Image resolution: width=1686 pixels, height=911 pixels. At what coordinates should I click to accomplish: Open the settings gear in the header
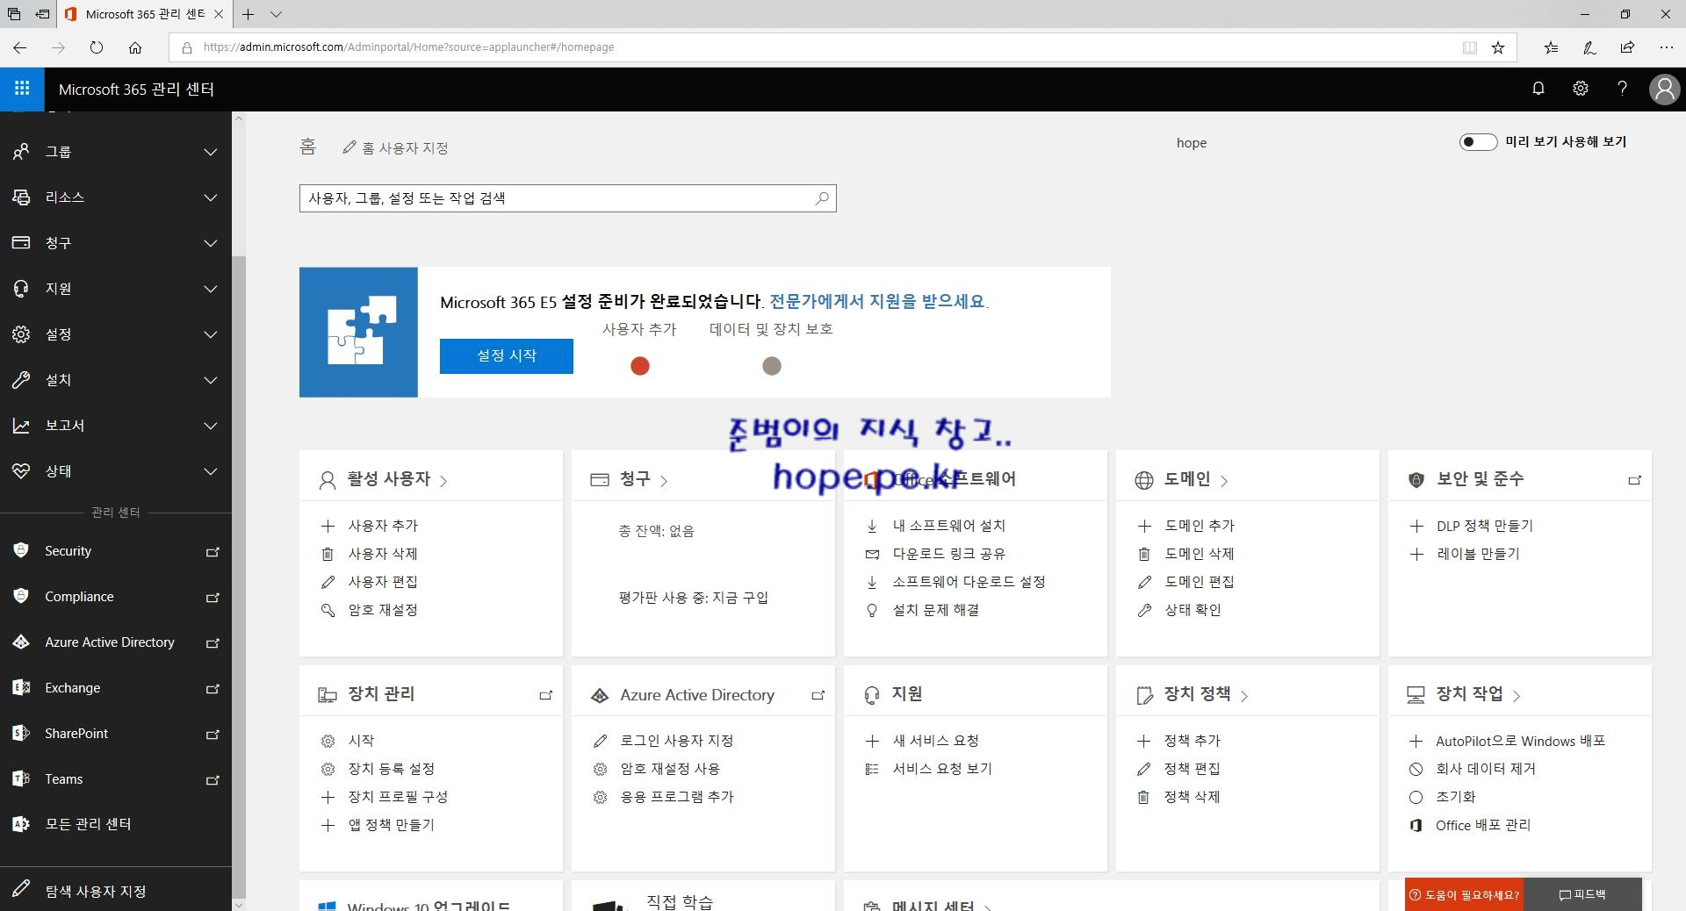tap(1581, 89)
